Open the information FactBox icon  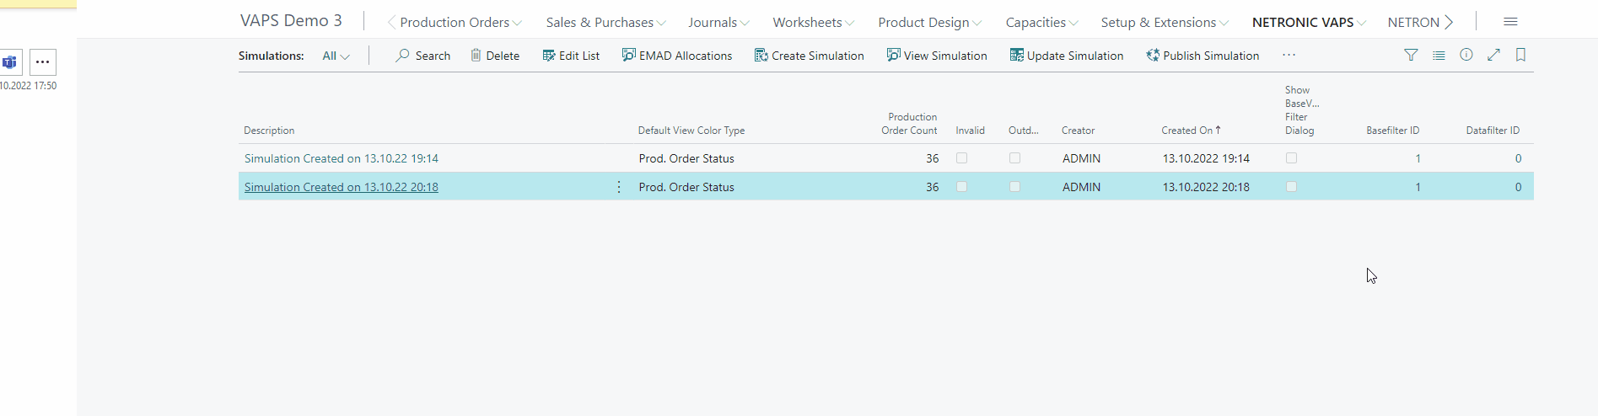click(1466, 55)
